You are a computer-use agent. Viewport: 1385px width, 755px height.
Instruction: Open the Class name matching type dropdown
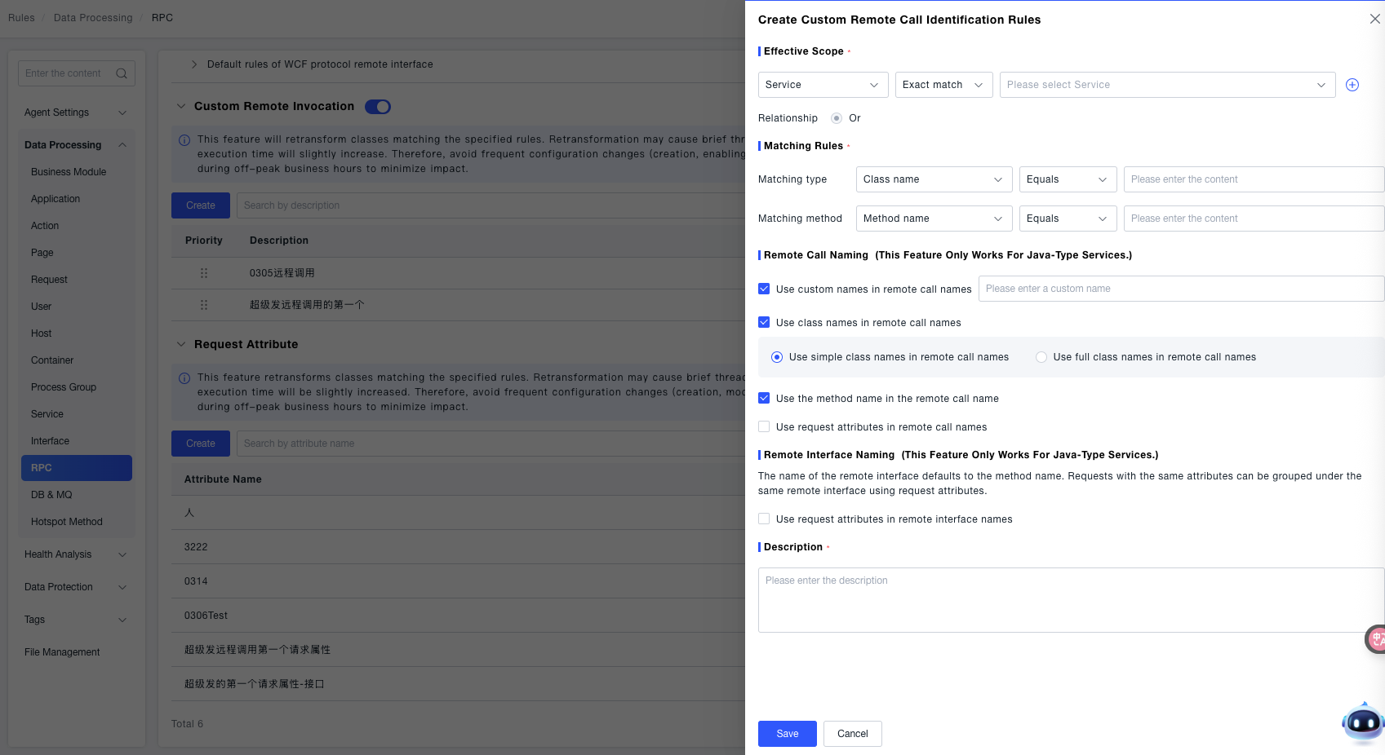click(x=934, y=179)
